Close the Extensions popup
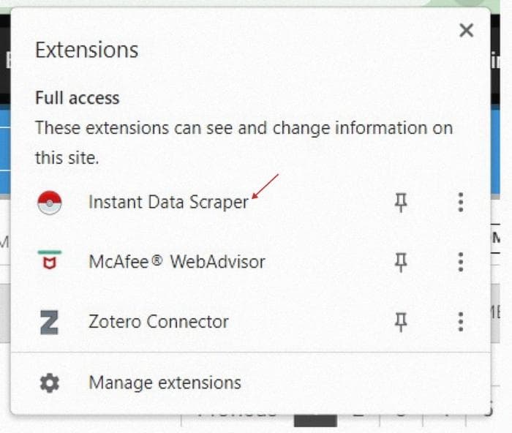 point(467,31)
